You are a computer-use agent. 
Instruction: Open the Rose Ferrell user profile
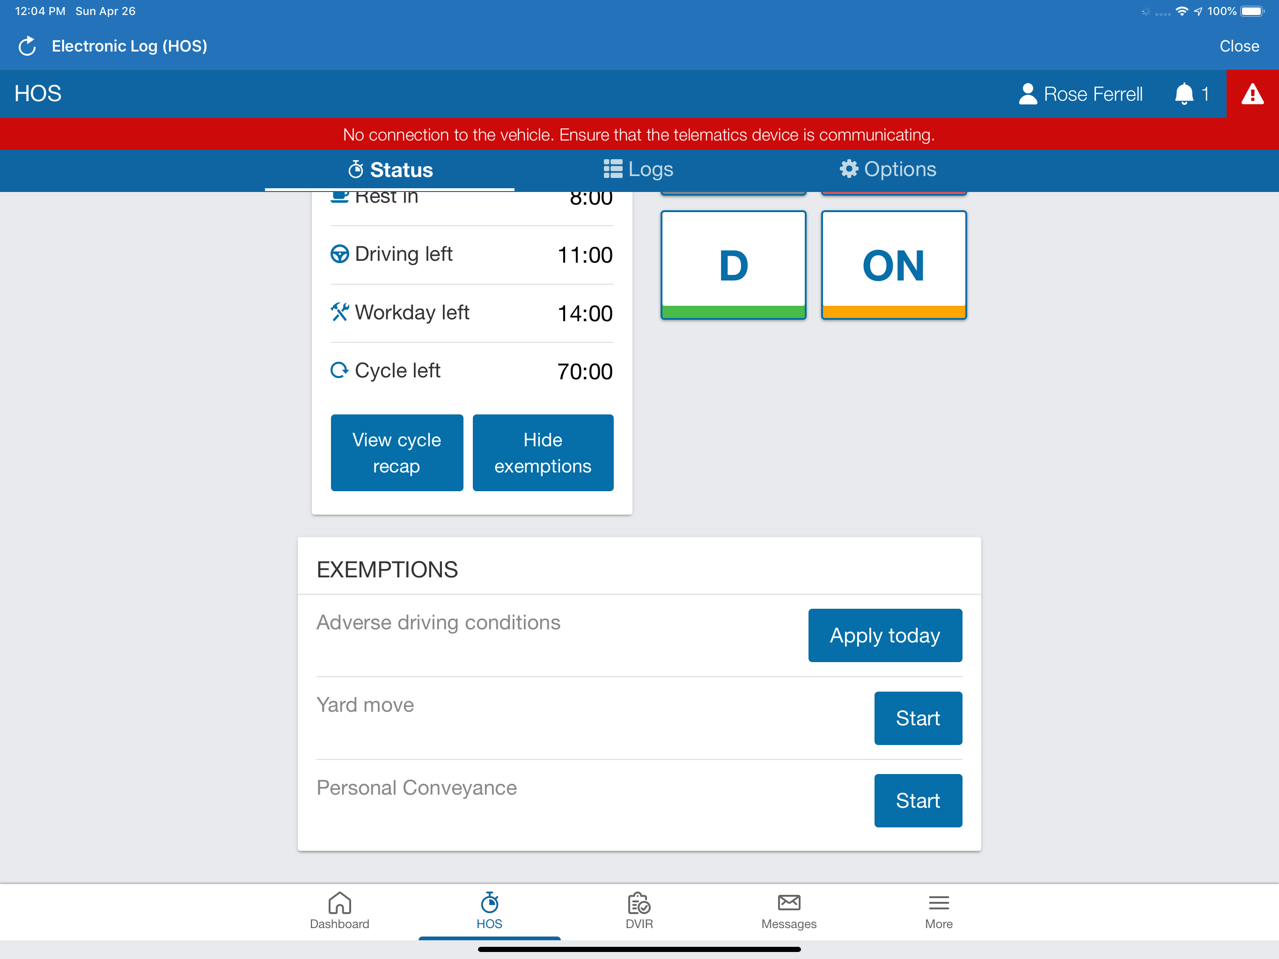click(x=1081, y=94)
